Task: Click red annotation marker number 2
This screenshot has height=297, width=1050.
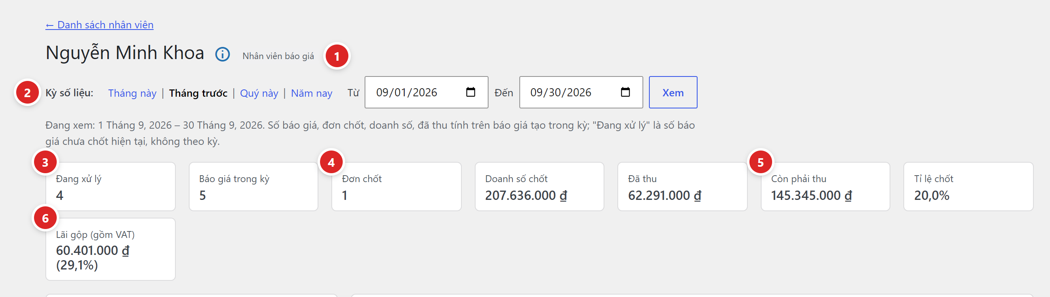Action: pos(27,93)
